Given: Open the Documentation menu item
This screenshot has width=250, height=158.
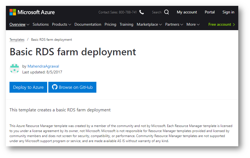Looking at the screenshot, I should pos(88,24).
